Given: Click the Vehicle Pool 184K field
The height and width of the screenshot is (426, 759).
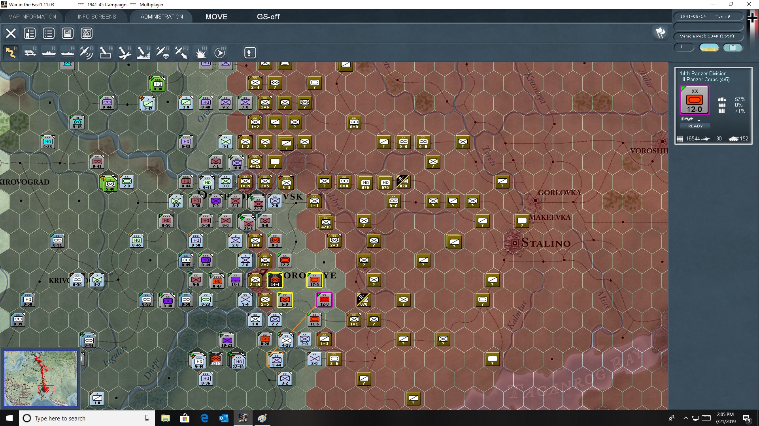Looking at the screenshot, I should pos(708,36).
